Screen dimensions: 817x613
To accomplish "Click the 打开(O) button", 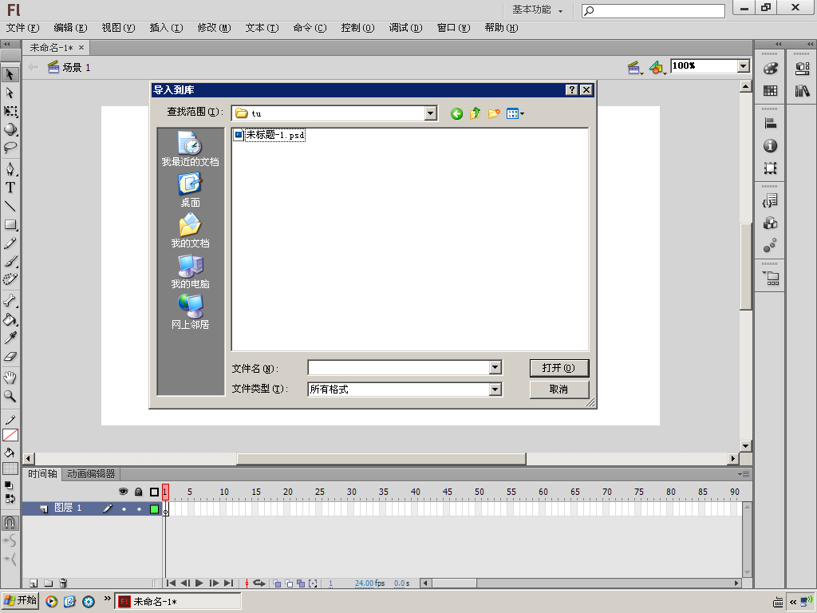I will (x=559, y=368).
